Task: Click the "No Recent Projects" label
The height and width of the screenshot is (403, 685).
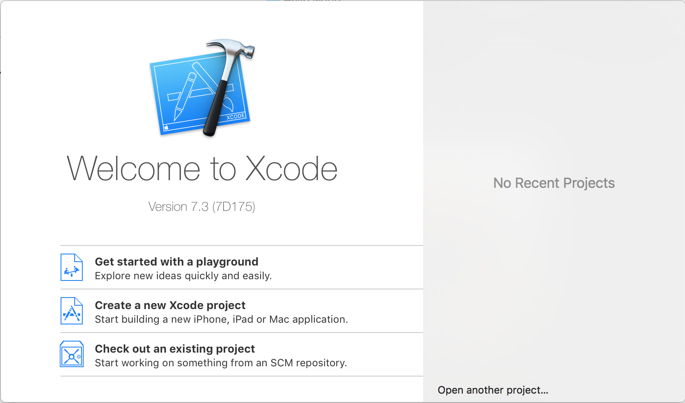Action: click(x=554, y=183)
